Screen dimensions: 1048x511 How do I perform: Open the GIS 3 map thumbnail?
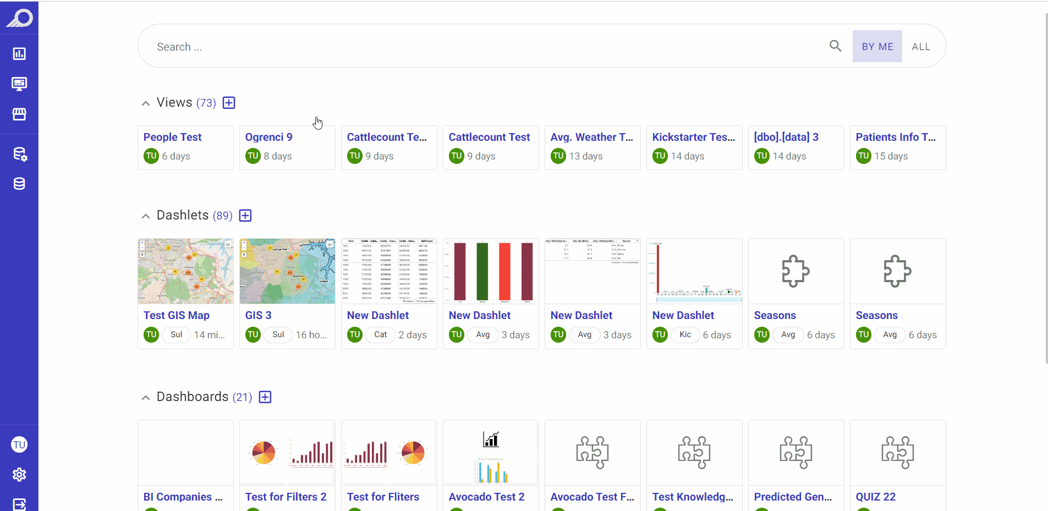[x=287, y=271]
